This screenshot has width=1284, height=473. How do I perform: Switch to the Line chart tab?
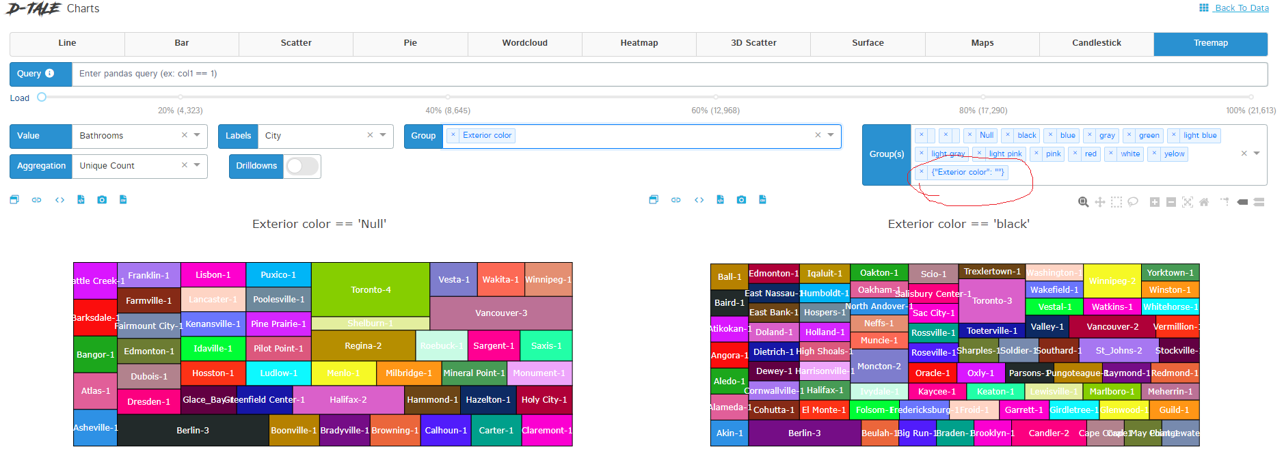67,43
